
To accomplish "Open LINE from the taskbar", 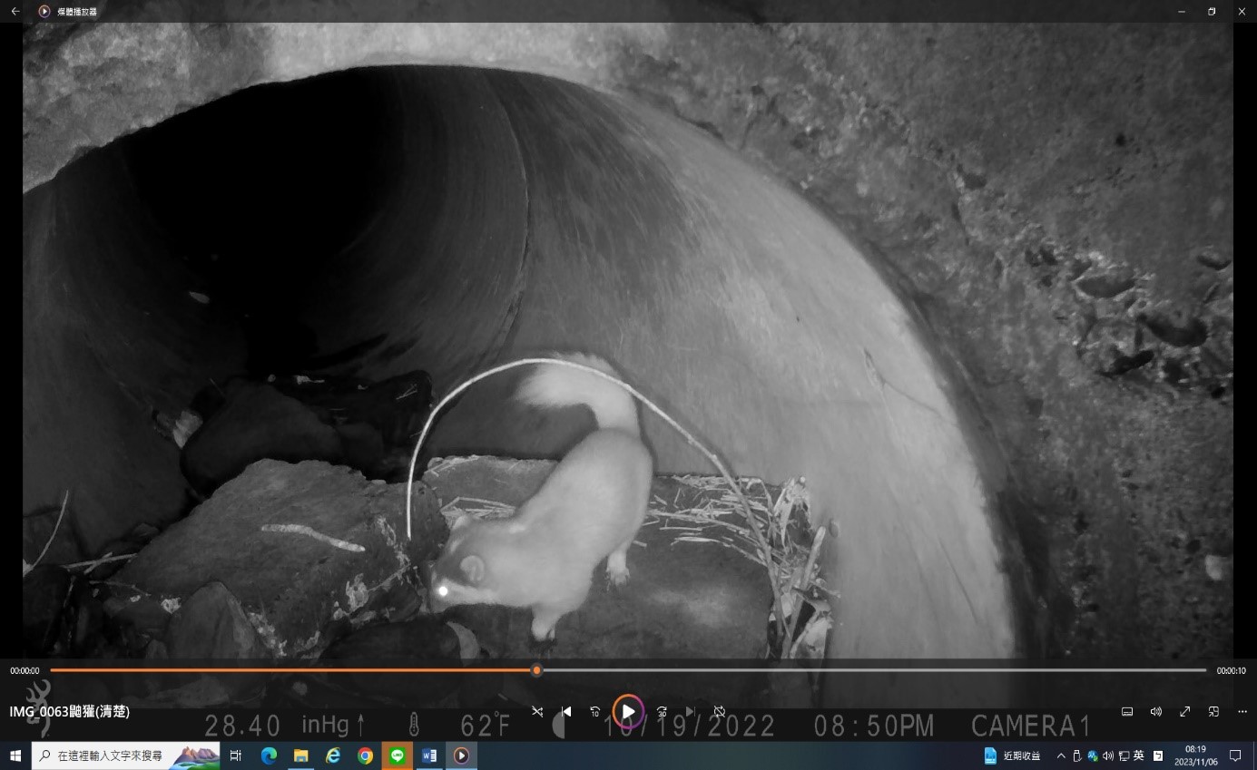I will click(397, 755).
